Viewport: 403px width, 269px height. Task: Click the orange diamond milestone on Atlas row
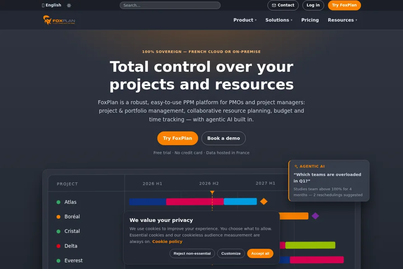pos(264,201)
